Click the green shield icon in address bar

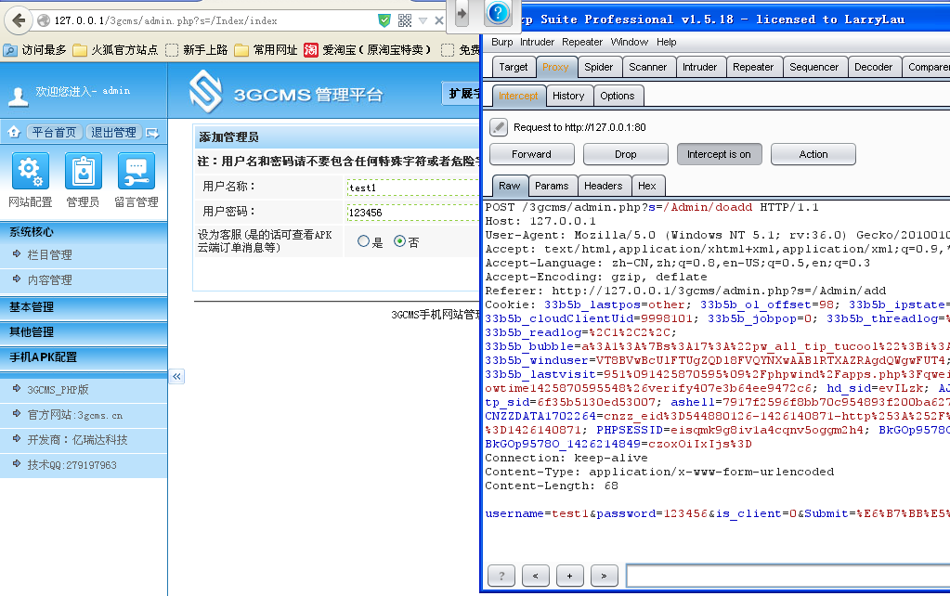[x=384, y=20]
